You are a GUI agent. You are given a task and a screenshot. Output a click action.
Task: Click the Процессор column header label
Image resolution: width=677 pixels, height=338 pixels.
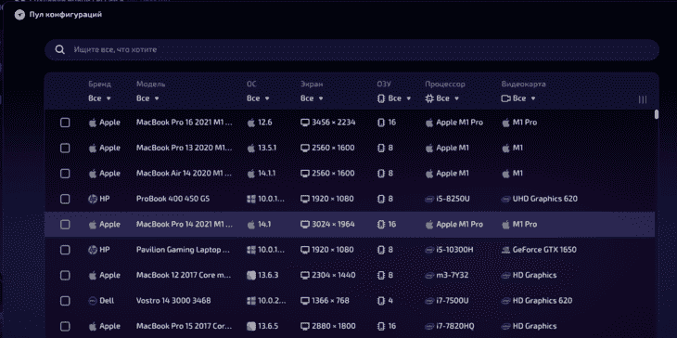[445, 84]
